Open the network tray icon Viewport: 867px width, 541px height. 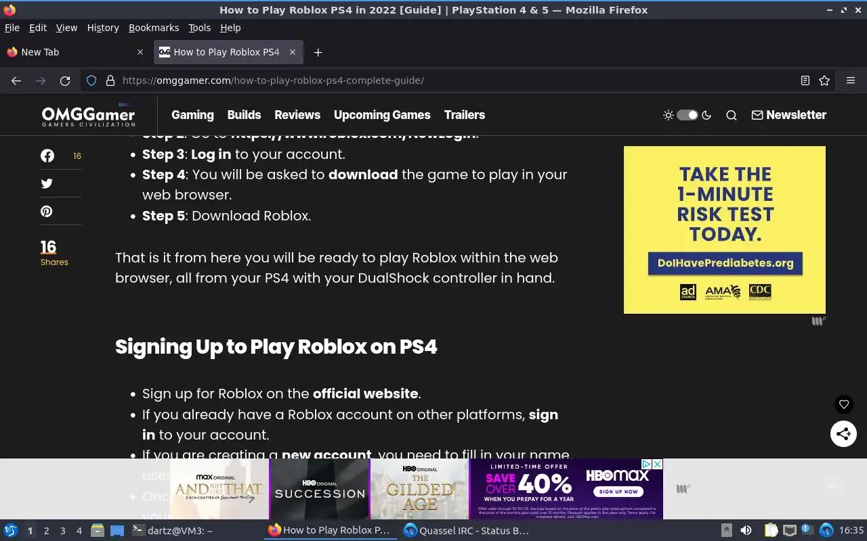pyautogui.click(x=789, y=530)
